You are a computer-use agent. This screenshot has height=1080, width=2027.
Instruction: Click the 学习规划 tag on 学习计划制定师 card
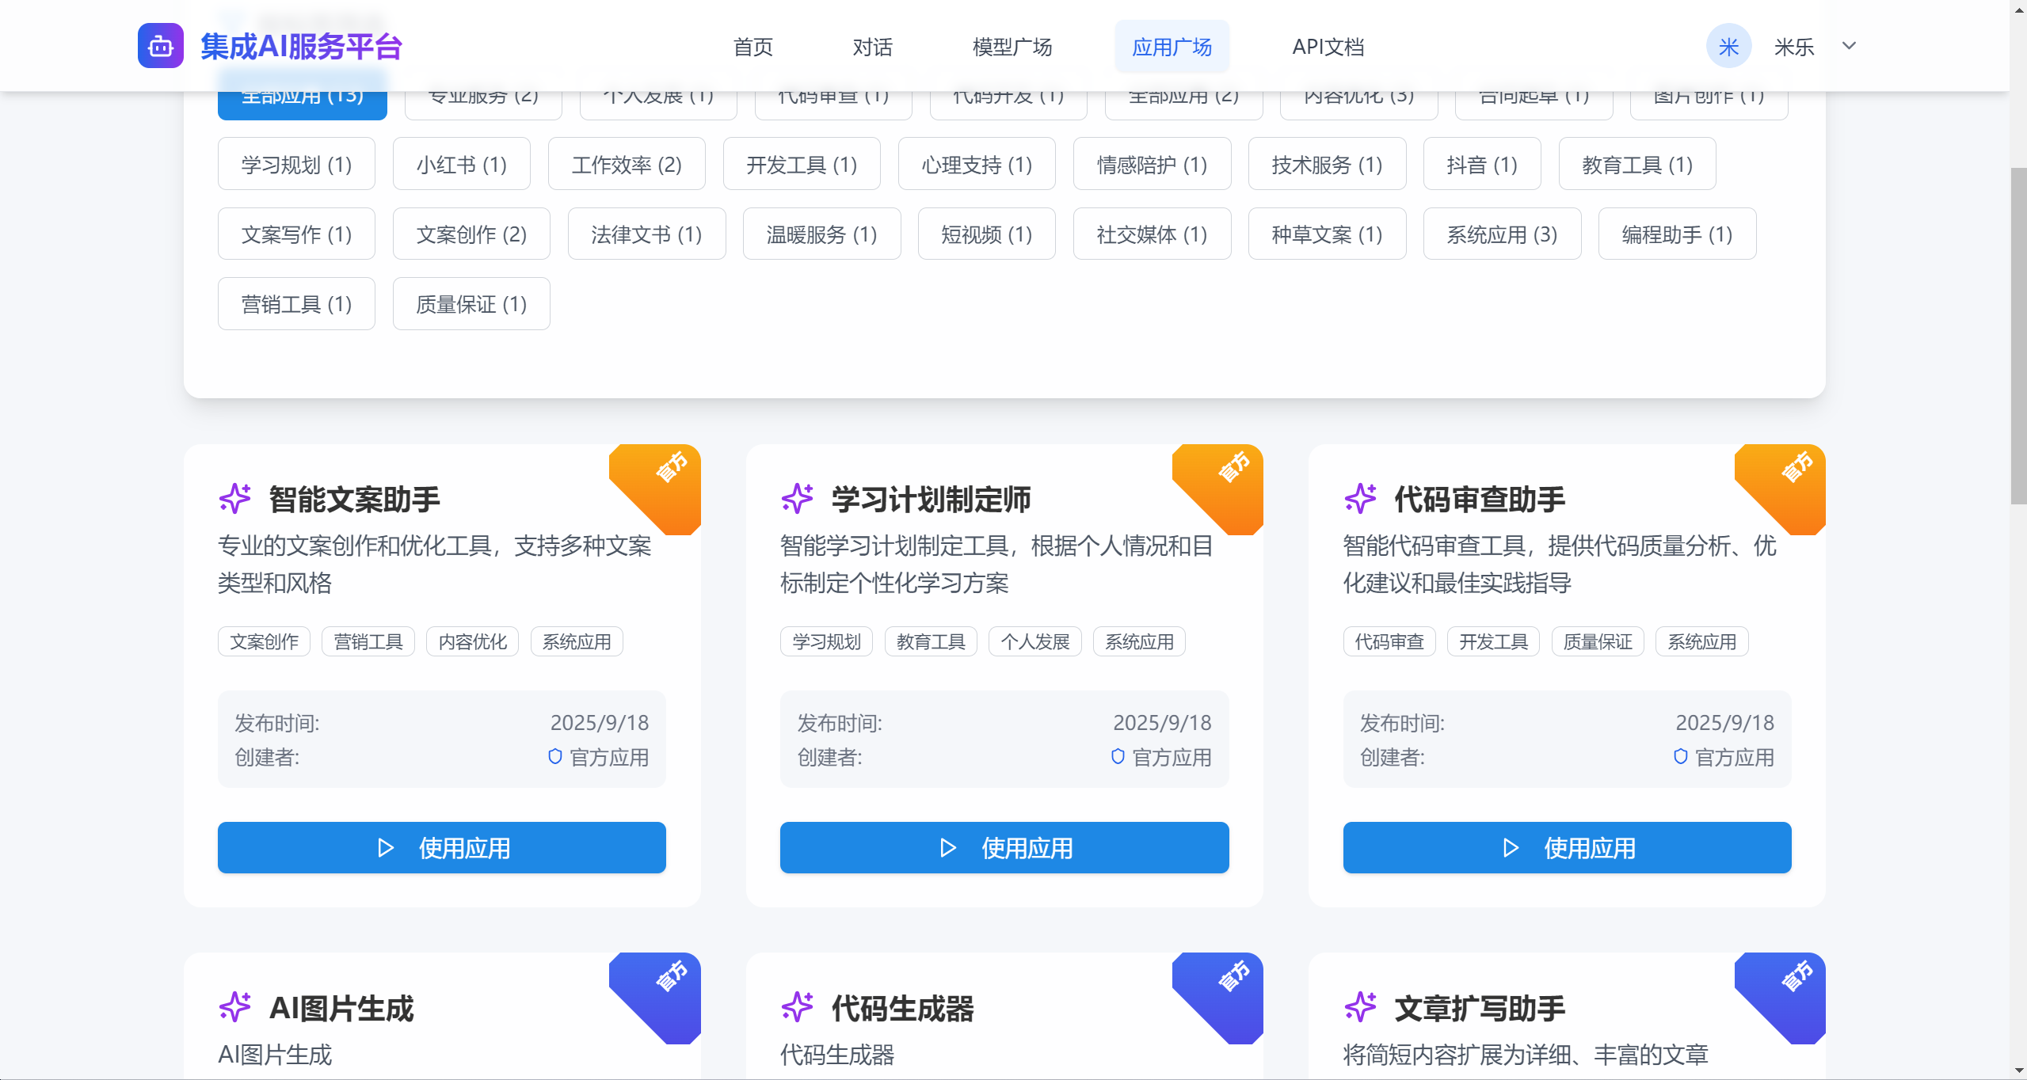(826, 641)
